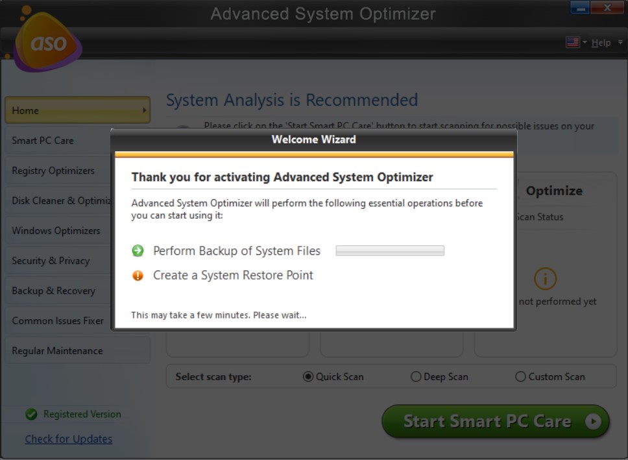Click the green Registered Version checkmark icon
Screen dimensions: 628x460
click(30, 414)
